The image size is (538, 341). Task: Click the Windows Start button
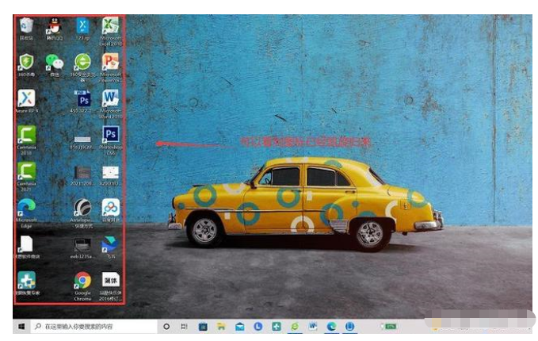pos(21,326)
